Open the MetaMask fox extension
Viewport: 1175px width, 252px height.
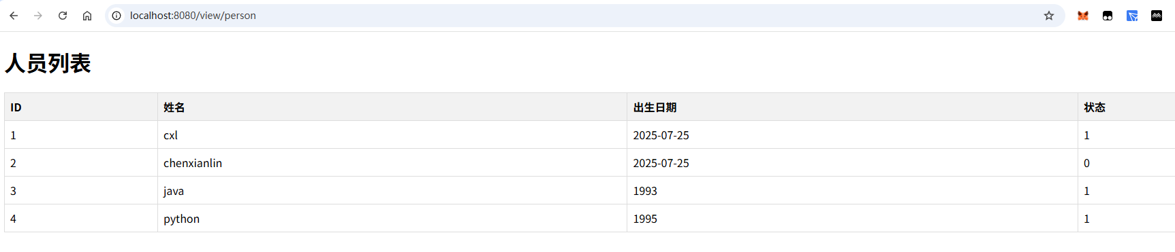coord(1083,16)
